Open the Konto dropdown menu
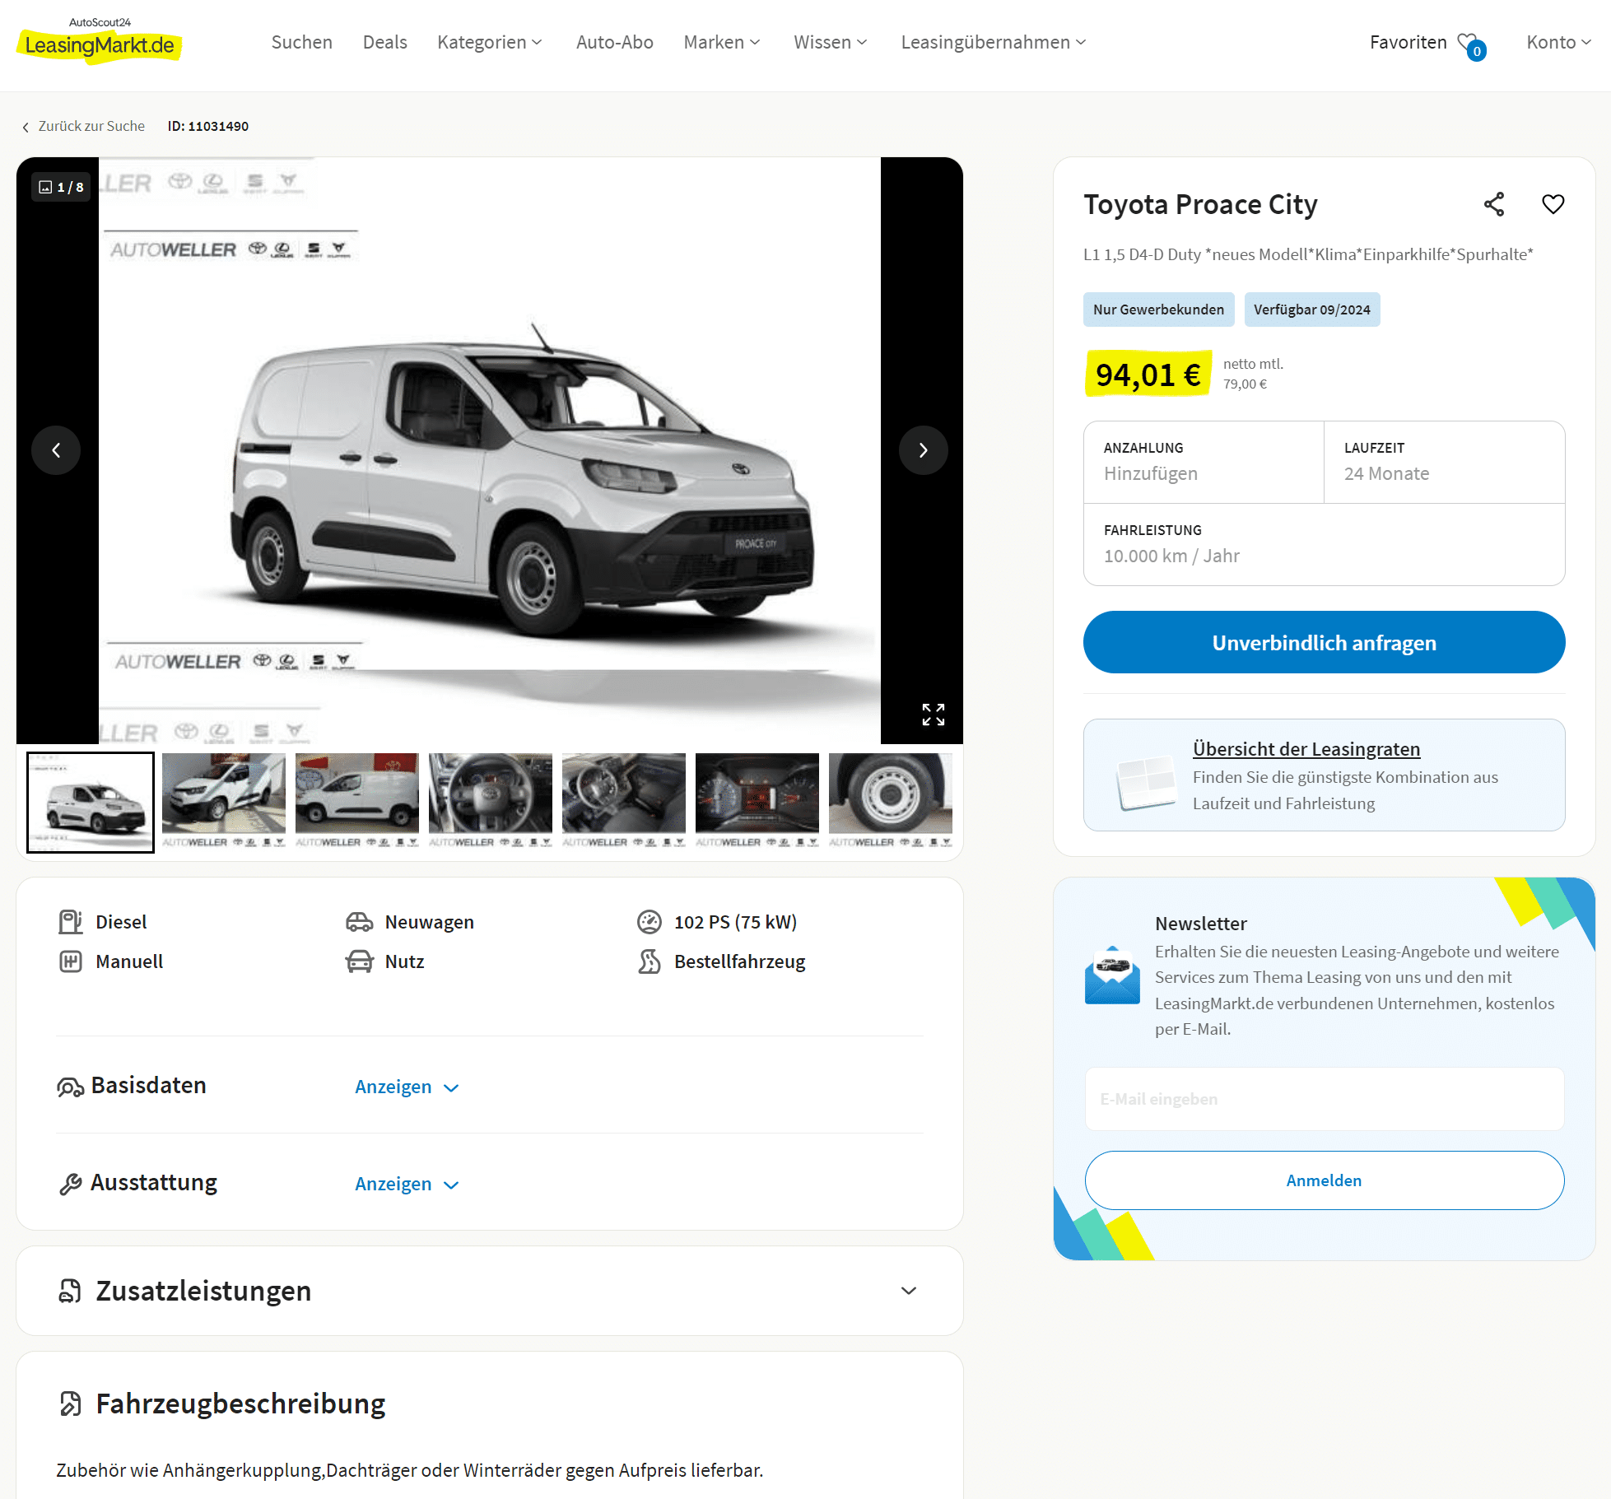 pyautogui.click(x=1558, y=42)
